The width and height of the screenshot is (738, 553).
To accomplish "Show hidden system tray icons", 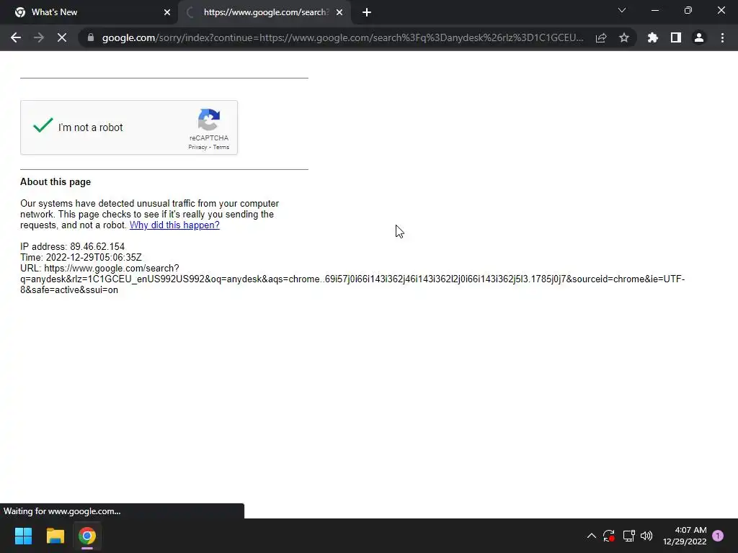I will [592, 536].
